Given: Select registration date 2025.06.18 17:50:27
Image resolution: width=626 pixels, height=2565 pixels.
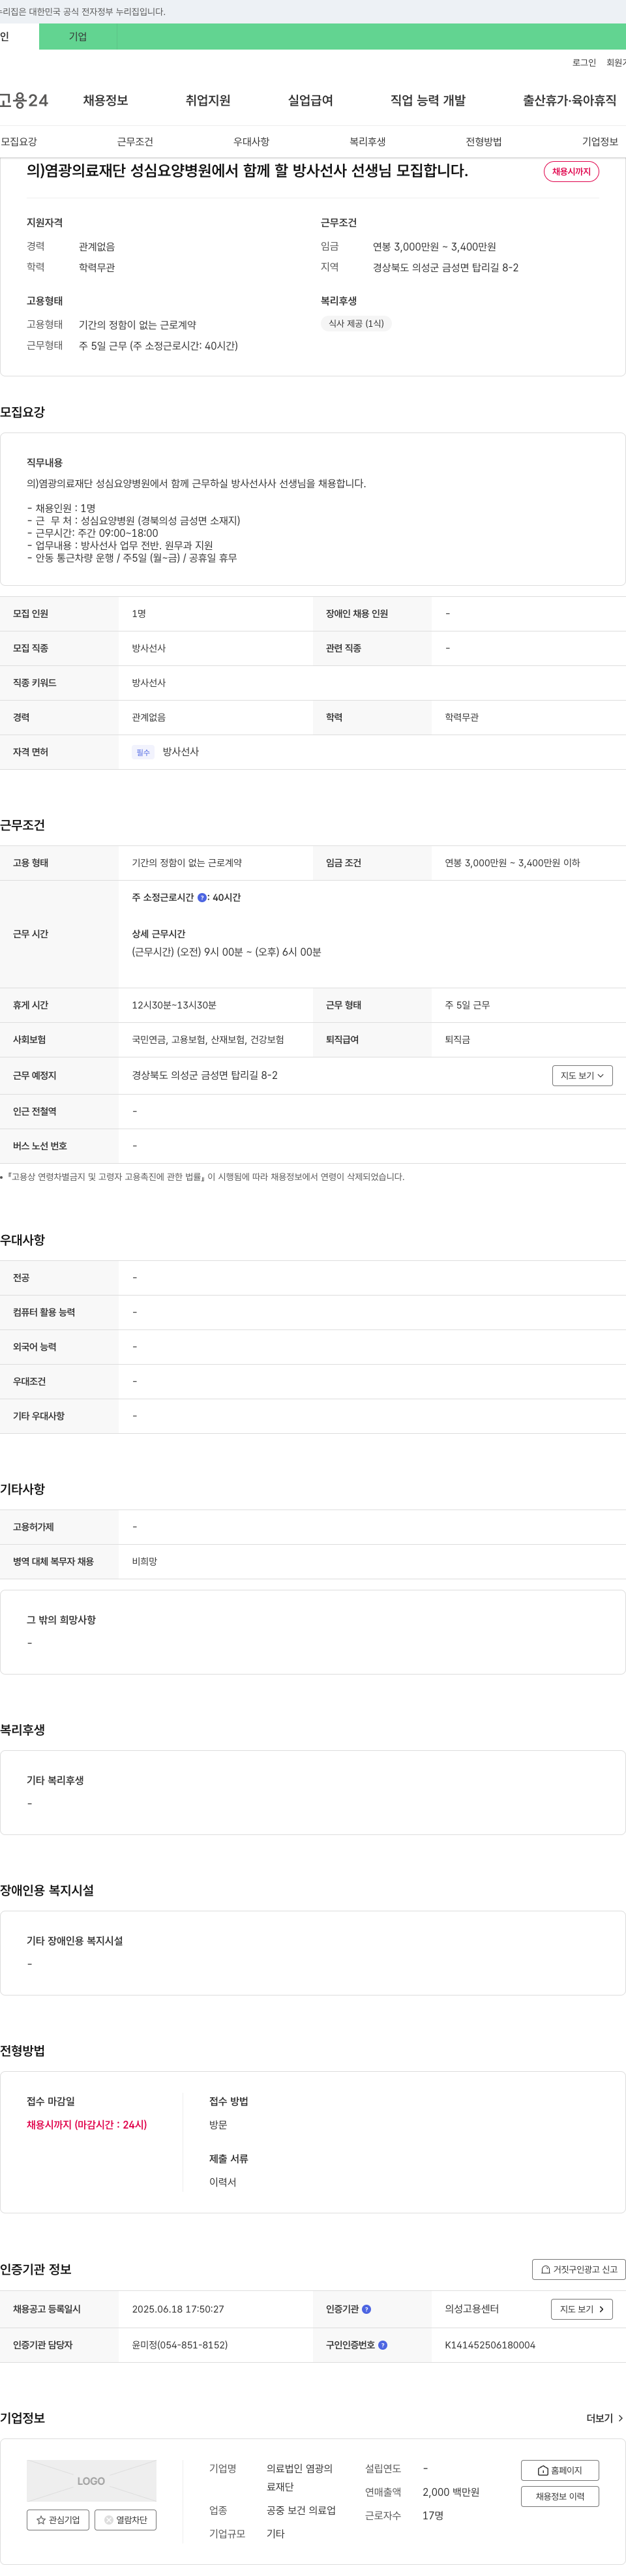Looking at the screenshot, I should click(x=178, y=2309).
